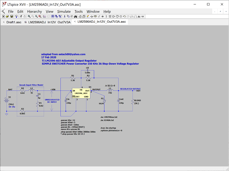Select the Pan magnifier icon

pos(33,17)
